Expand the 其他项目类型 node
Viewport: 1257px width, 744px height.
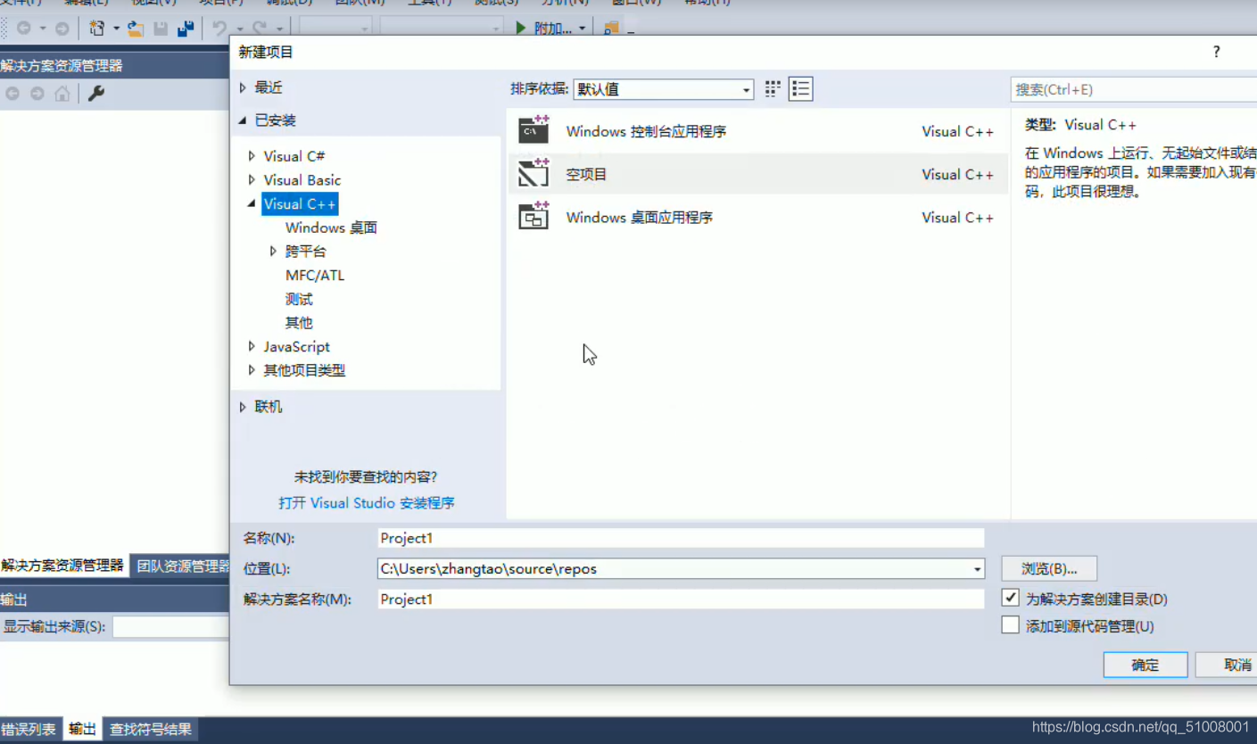tap(252, 370)
